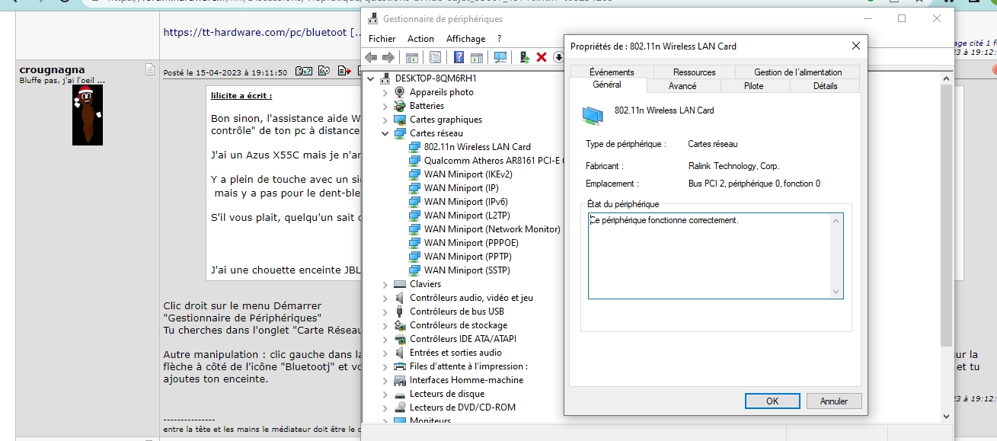Expand the Batteries device category
This screenshot has height=441, width=997.
point(385,106)
